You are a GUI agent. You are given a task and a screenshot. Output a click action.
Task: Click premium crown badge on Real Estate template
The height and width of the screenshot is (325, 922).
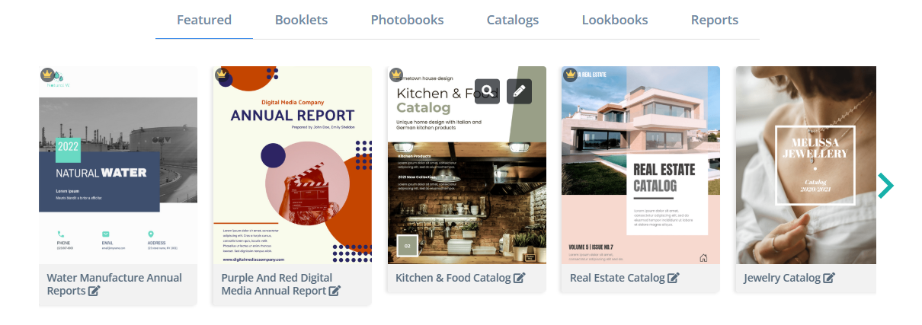571,75
